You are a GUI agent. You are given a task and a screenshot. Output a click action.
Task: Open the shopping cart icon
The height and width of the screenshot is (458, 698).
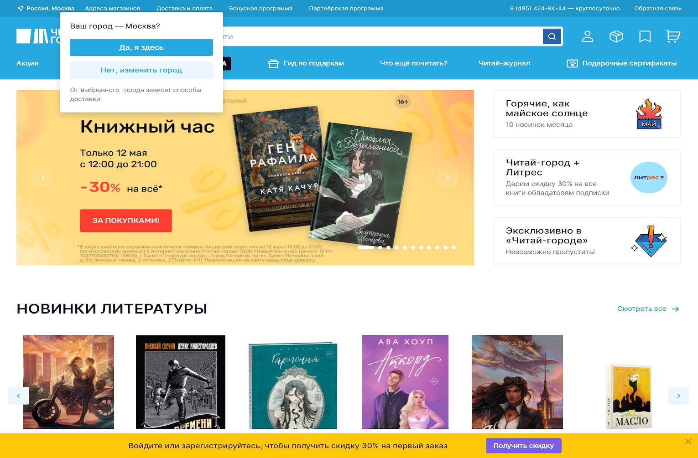tap(673, 36)
